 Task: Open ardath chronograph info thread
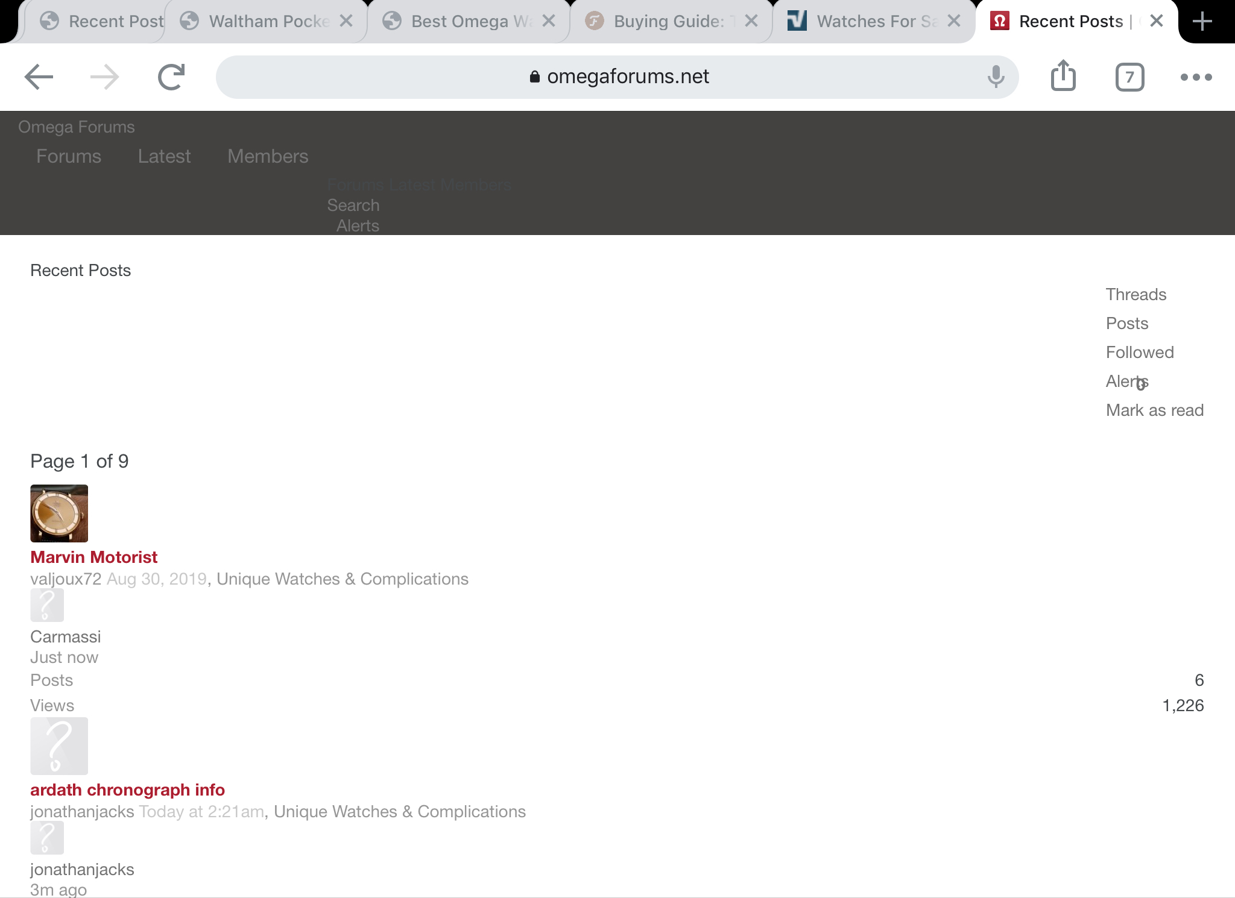127,790
